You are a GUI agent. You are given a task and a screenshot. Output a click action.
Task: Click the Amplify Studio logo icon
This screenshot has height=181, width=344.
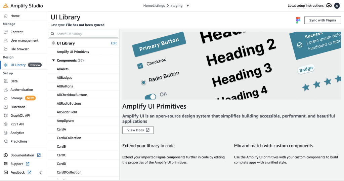(x=6, y=6)
